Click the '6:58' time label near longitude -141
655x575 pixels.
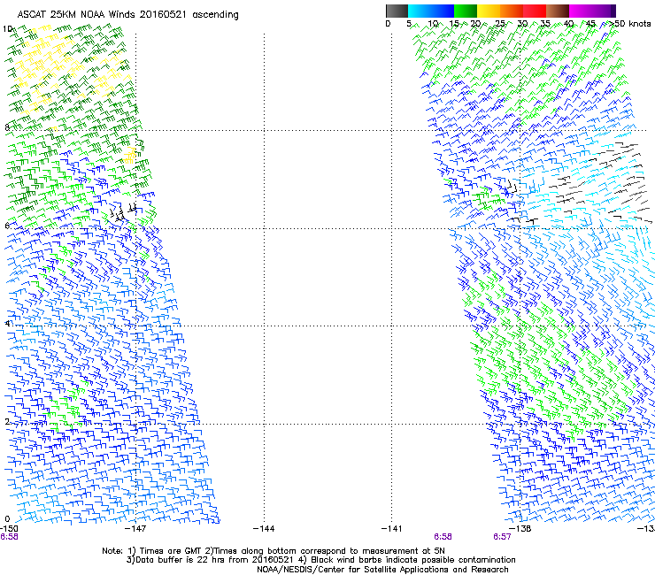tap(443, 537)
